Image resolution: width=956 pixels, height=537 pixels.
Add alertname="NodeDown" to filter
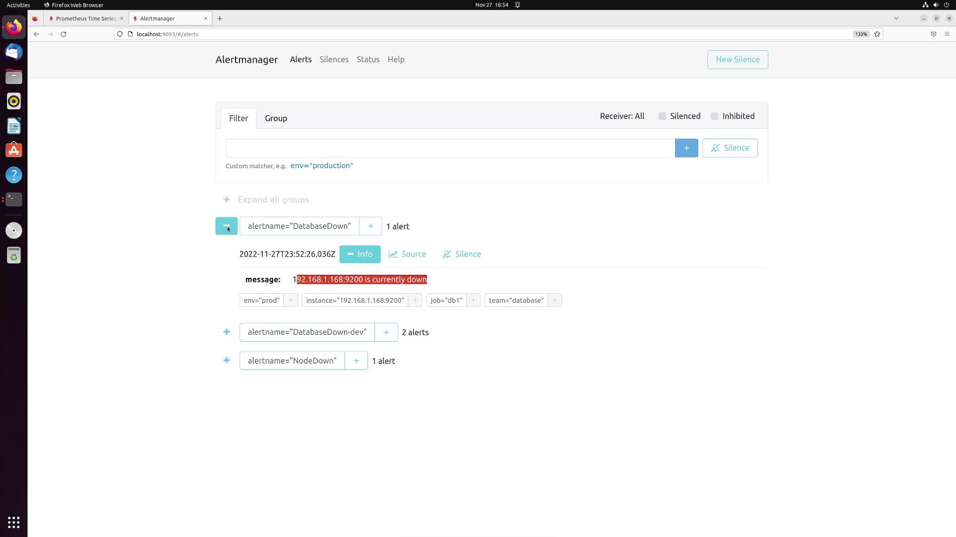(356, 361)
